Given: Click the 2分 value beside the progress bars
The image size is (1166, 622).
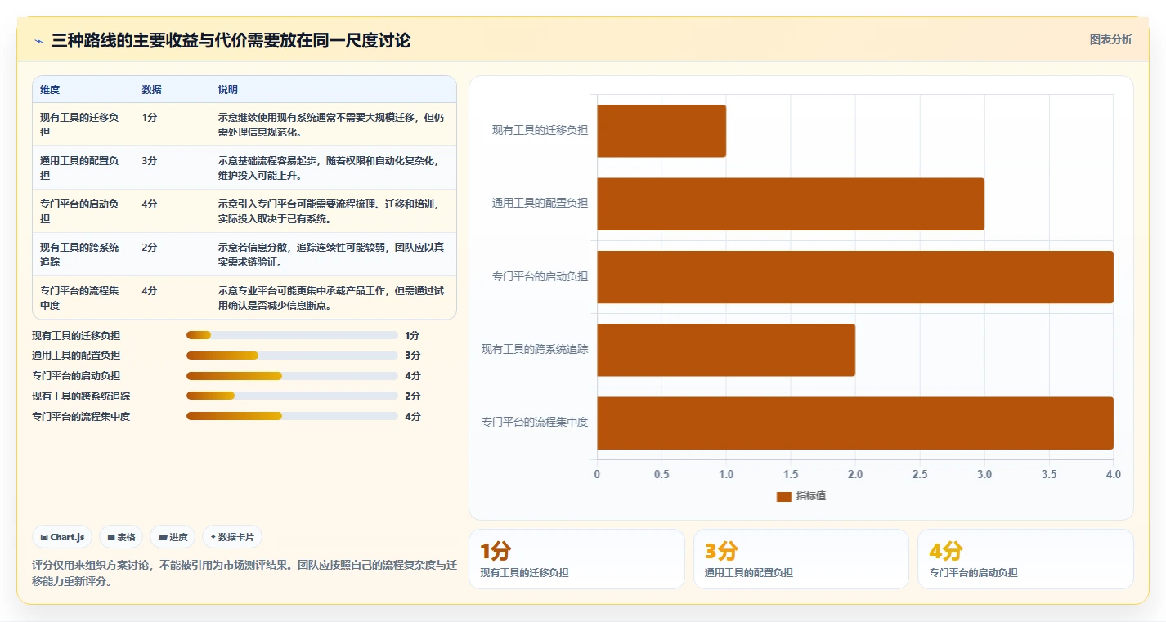Looking at the screenshot, I should tap(413, 396).
